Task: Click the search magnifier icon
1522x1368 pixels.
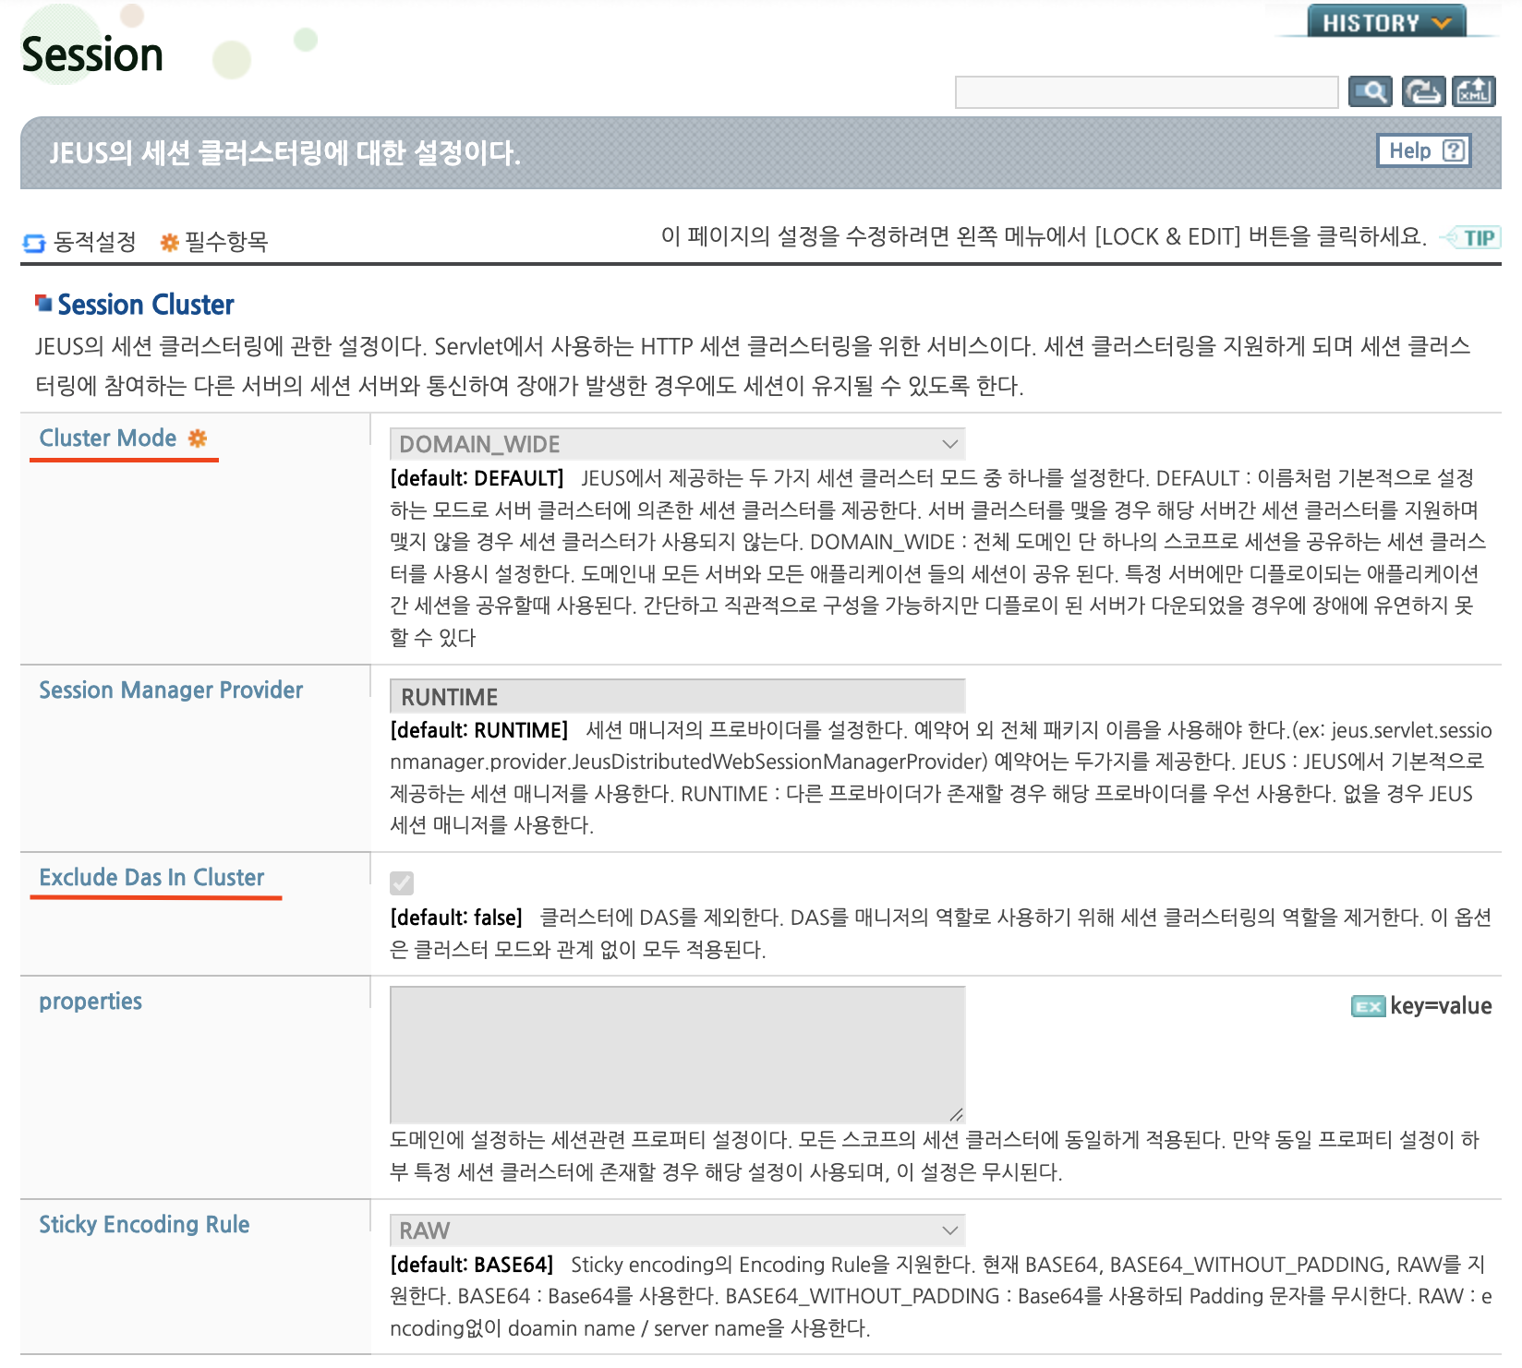Action: [x=1370, y=91]
